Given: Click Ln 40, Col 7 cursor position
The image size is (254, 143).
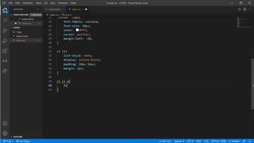Looking at the screenshot, I should click(165, 141).
